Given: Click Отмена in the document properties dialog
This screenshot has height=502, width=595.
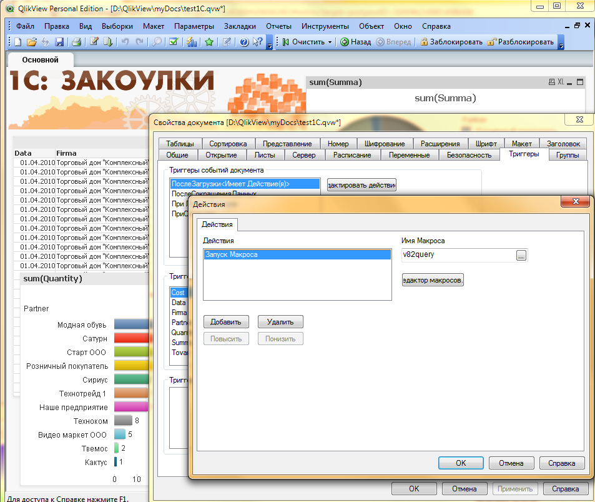Looking at the screenshot, I should pyautogui.click(x=464, y=489).
